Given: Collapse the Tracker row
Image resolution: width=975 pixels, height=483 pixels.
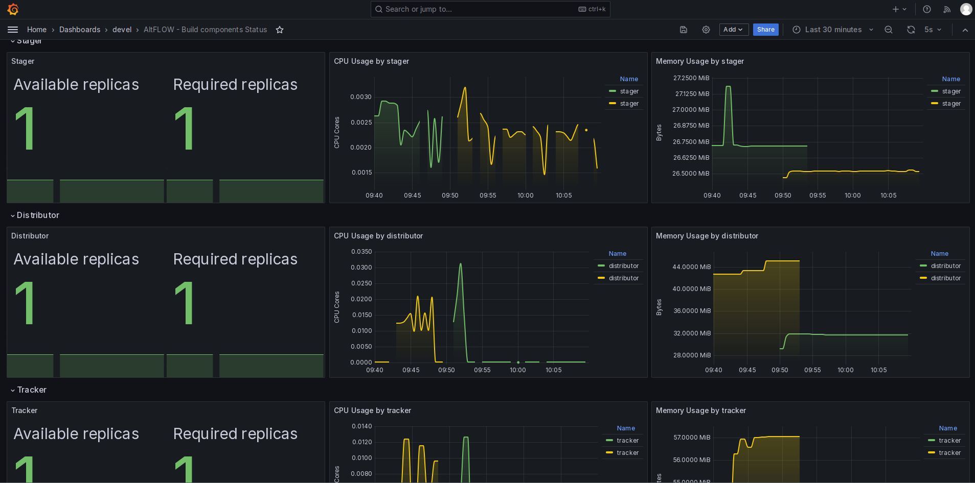Looking at the screenshot, I should (29, 390).
